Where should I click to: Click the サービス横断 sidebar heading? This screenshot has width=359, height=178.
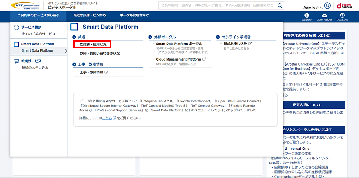[31, 28]
